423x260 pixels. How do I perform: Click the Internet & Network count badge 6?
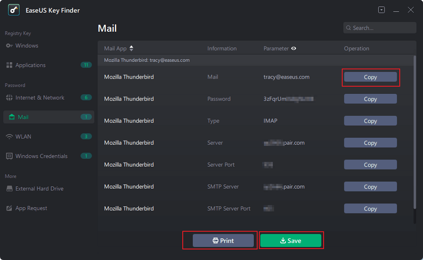pos(86,98)
